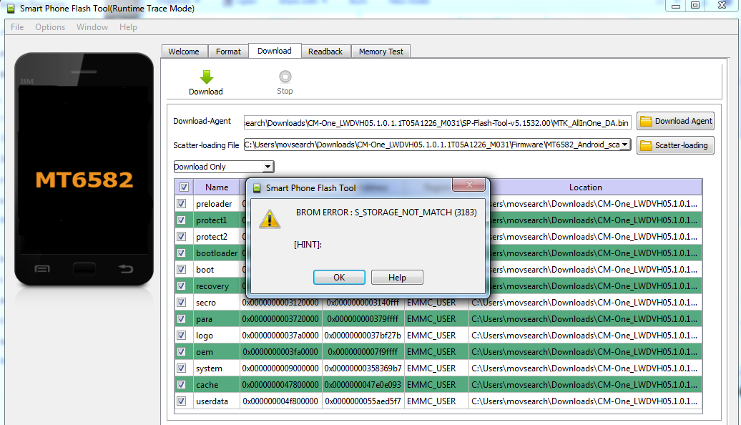This screenshot has height=425, width=741.
Task: Click the error dialog's title bar icon
Action: click(x=257, y=188)
